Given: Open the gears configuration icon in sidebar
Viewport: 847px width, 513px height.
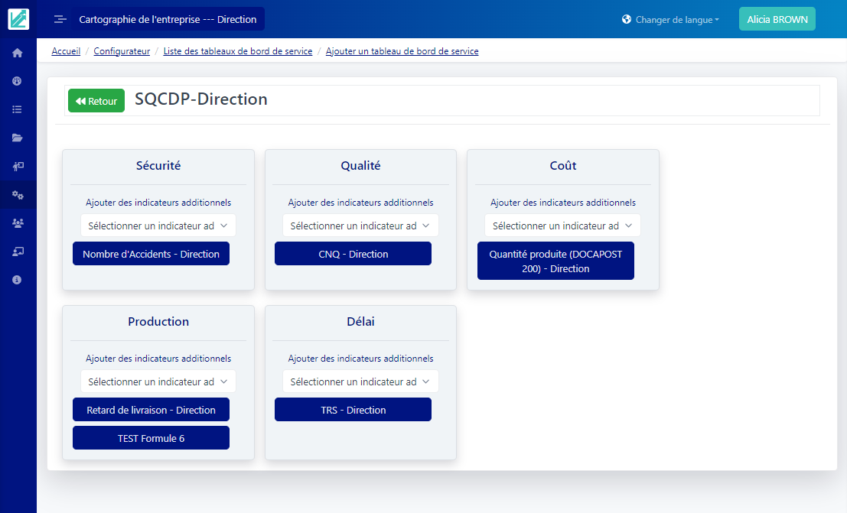Looking at the screenshot, I should coord(17,194).
